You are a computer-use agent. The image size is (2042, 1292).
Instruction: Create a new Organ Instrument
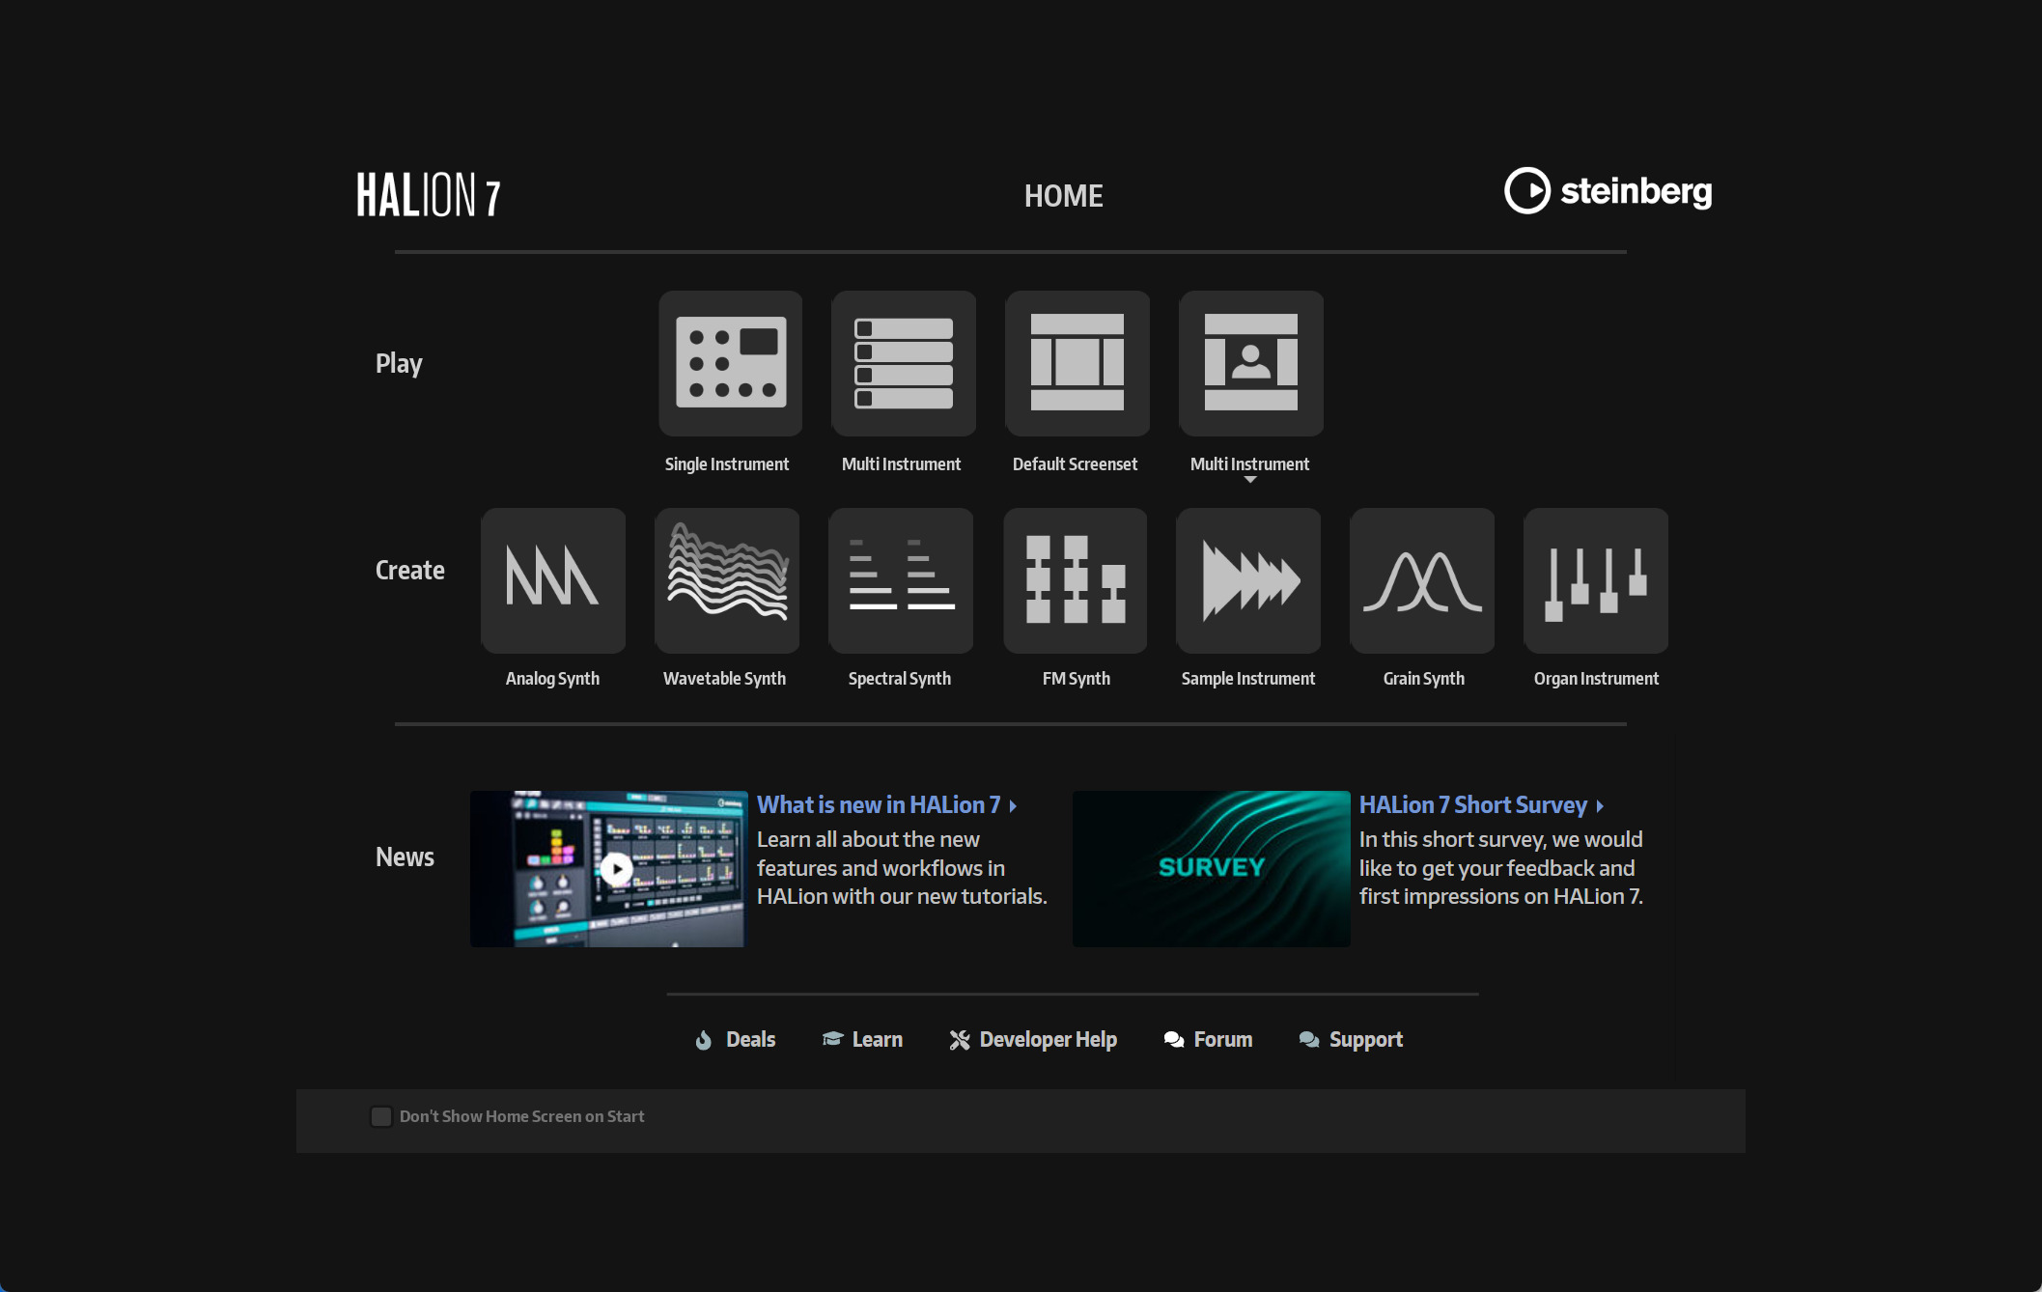[1596, 580]
